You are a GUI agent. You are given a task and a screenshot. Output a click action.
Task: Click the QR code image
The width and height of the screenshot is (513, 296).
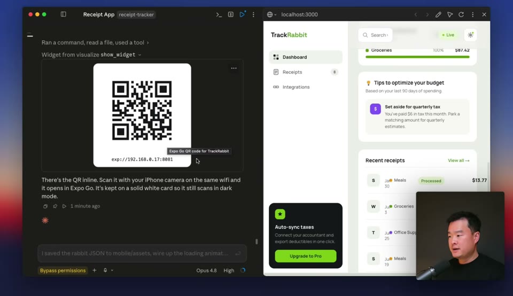[x=142, y=111]
